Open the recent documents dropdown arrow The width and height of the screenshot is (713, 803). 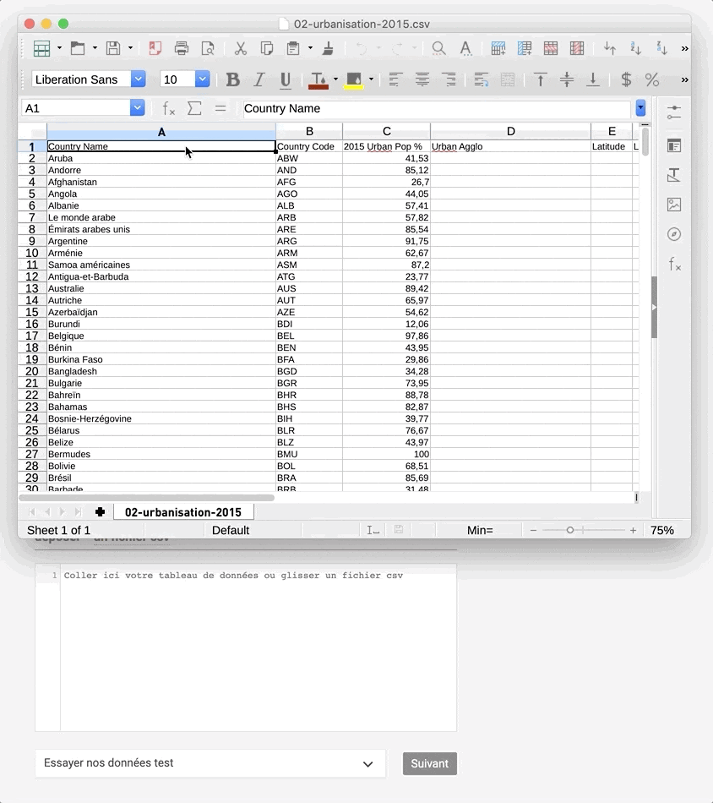pos(95,49)
